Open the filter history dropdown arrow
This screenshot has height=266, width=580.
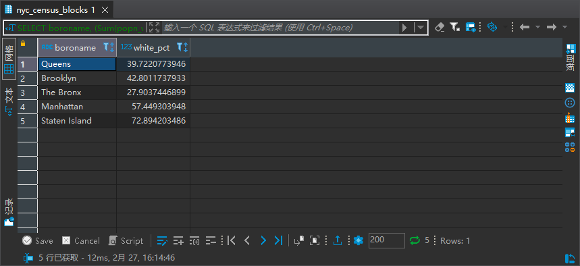[421, 28]
